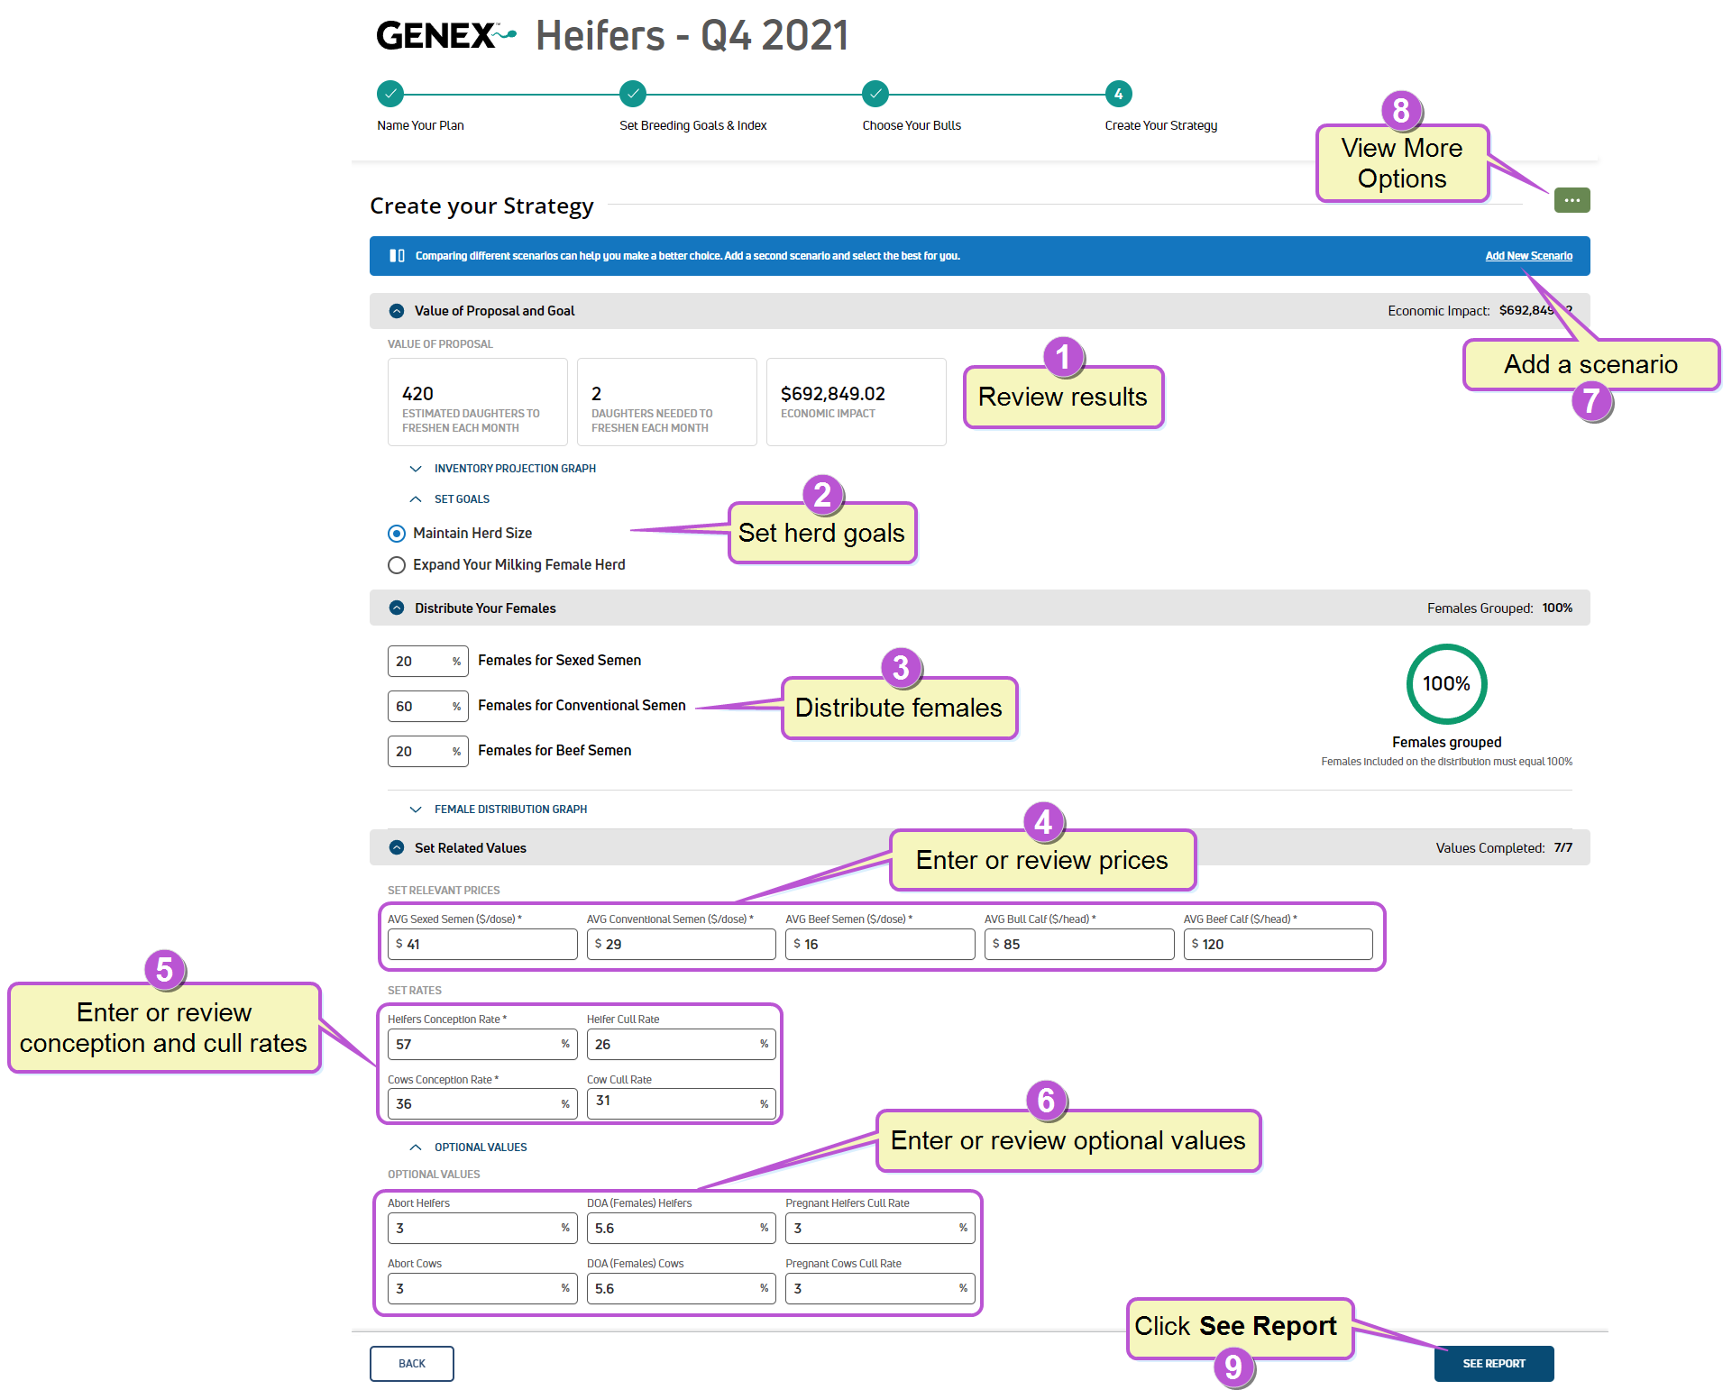Click the Name Your Plan checkmark step
This screenshot has height=1399, width=1732.
pyautogui.click(x=390, y=94)
